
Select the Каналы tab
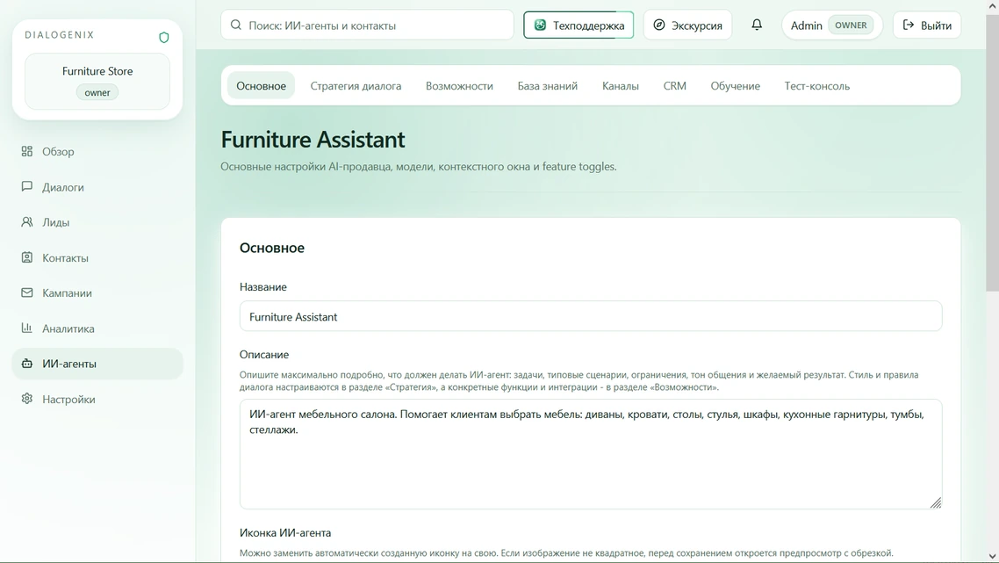tap(621, 86)
